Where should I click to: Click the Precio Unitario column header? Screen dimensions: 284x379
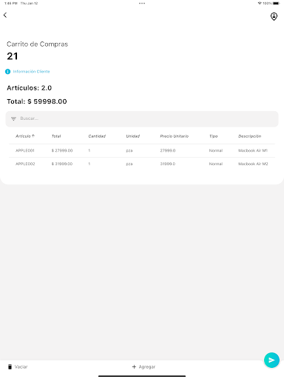click(175, 136)
